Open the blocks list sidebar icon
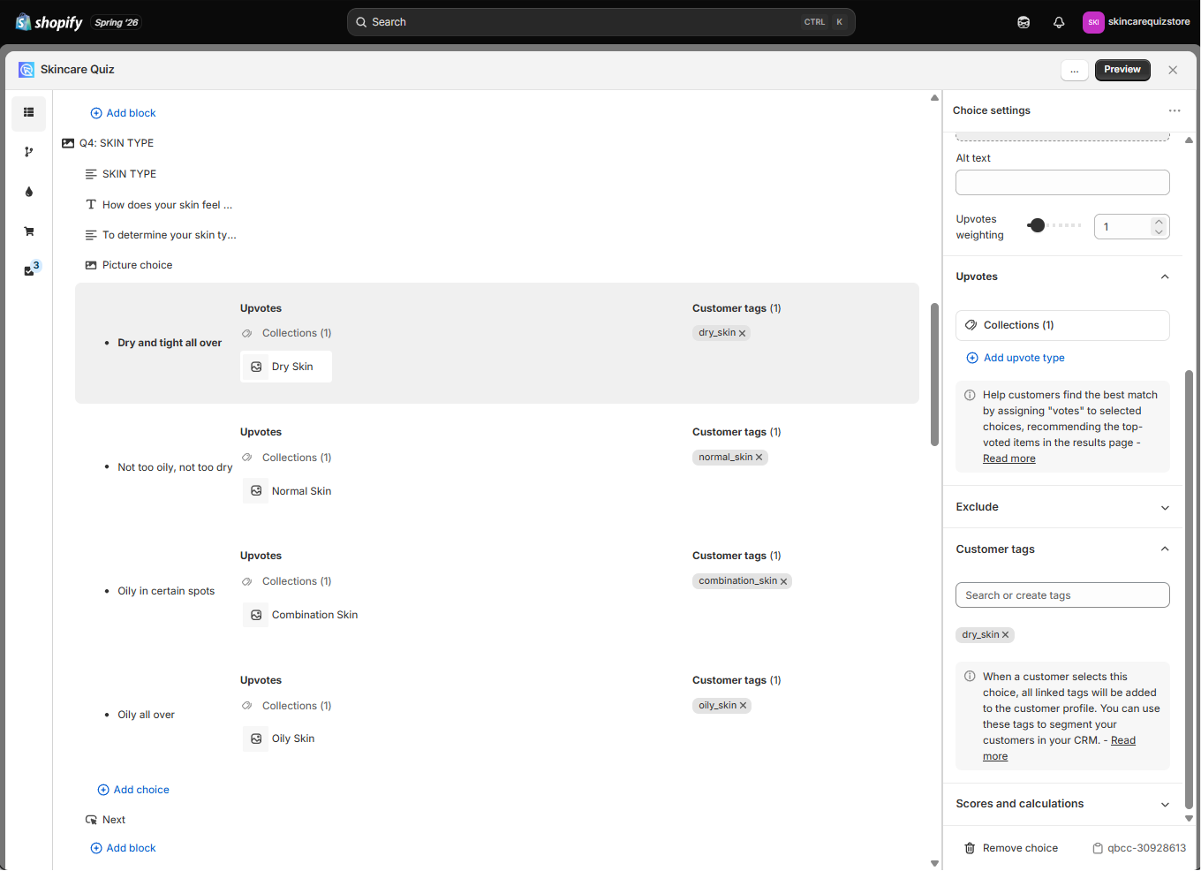This screenshot has width=1201, height=871. 28,112
